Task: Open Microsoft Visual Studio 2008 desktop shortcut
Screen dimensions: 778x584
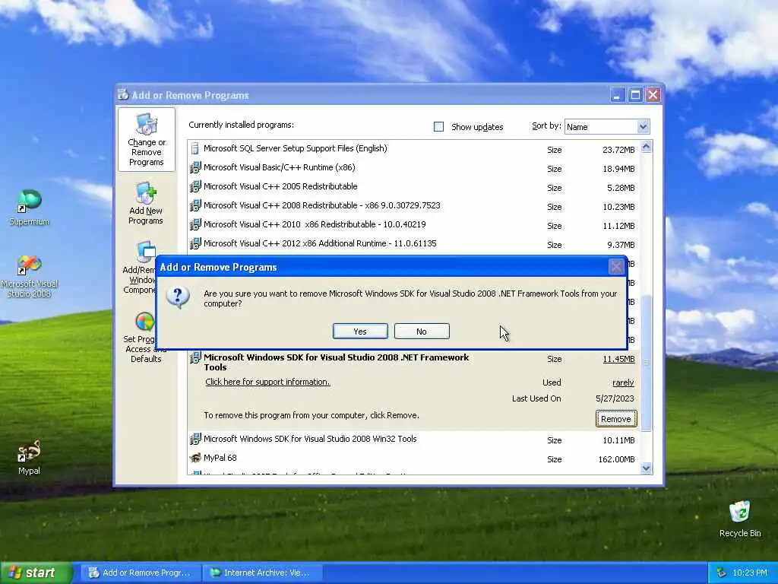Action: (x=30, y=275)
